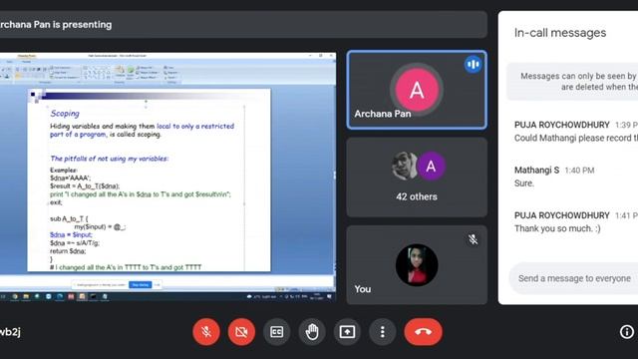Focus the Send a message to everyone field
638x359 pixels.
tap(574, 278)
